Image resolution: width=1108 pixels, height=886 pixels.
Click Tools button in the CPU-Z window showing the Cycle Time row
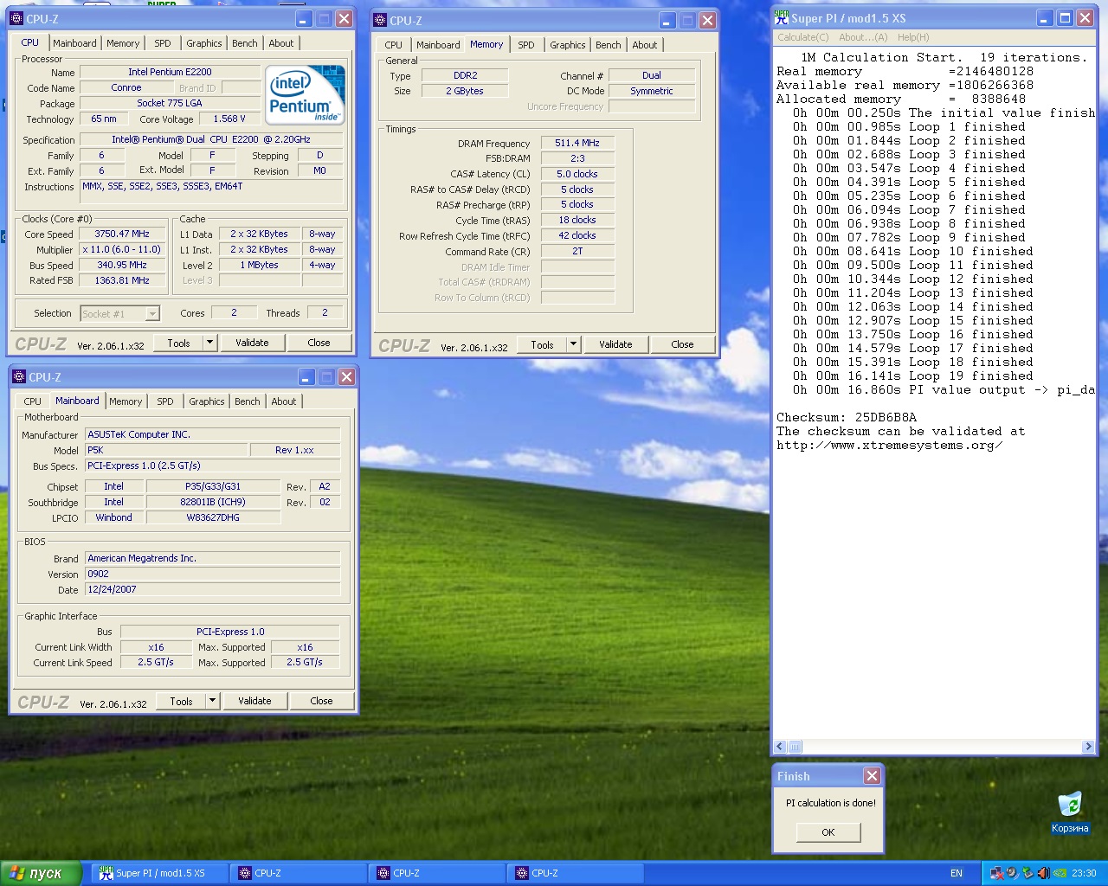pos(542,344)
